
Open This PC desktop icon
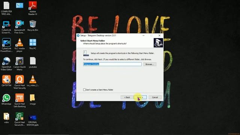coord(33,42)
